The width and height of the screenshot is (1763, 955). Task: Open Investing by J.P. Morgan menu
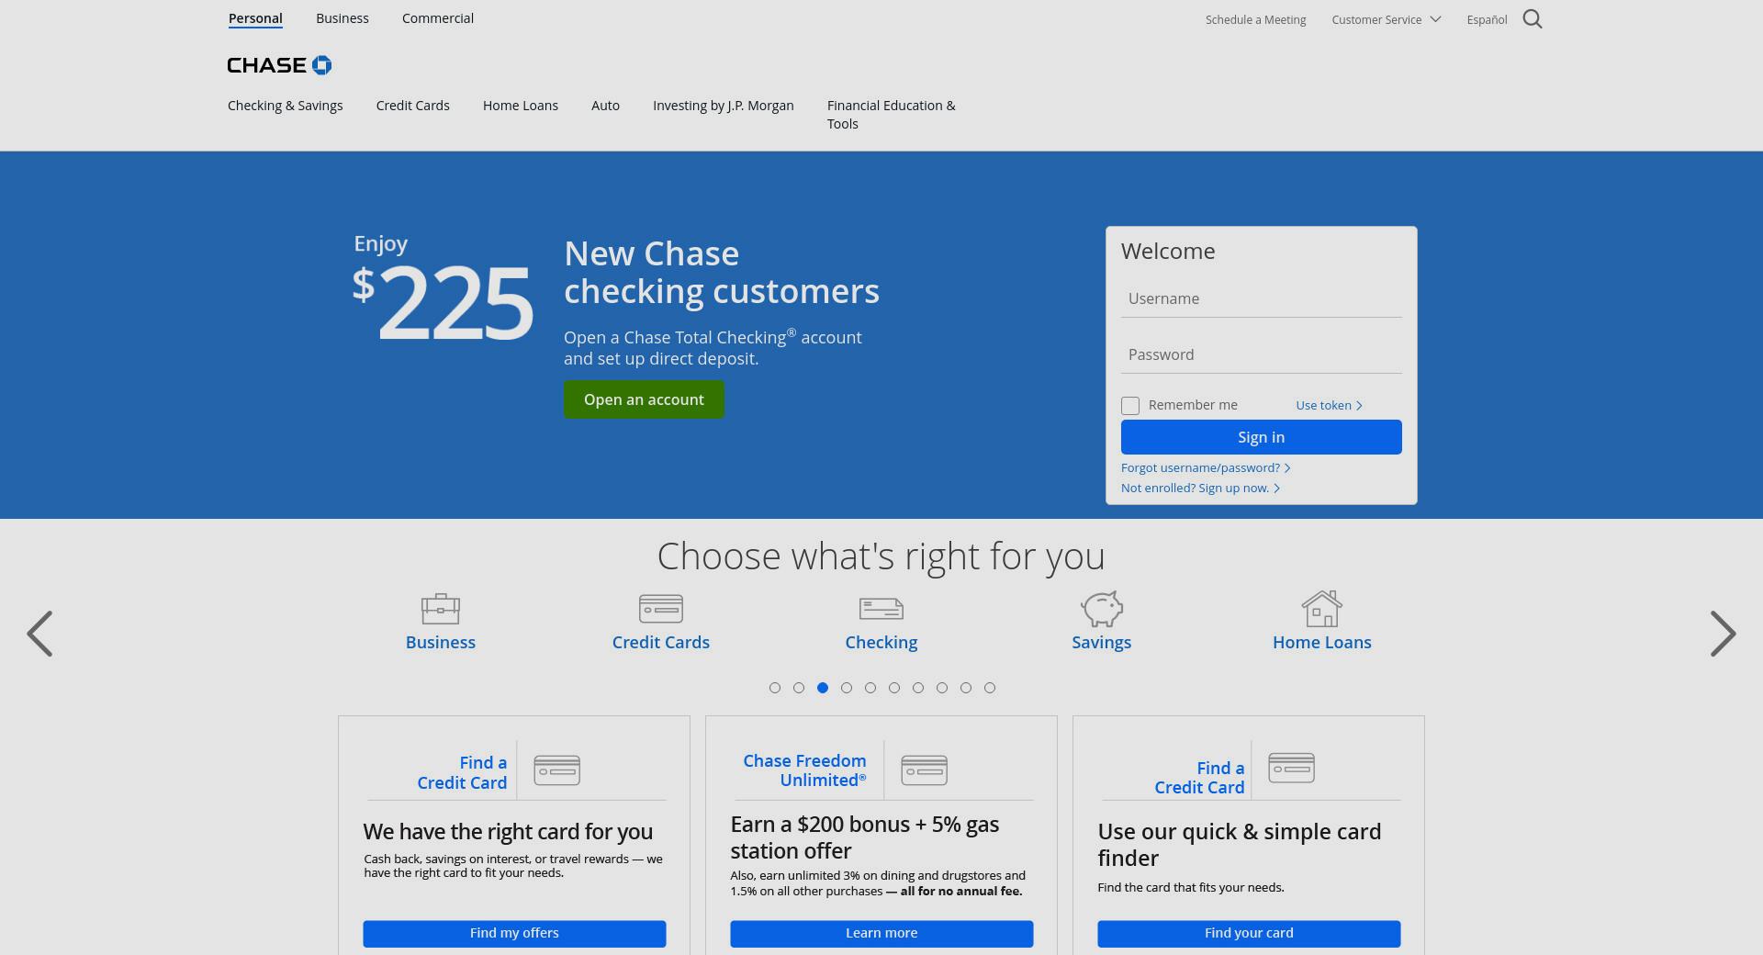[x=724, y=106]
